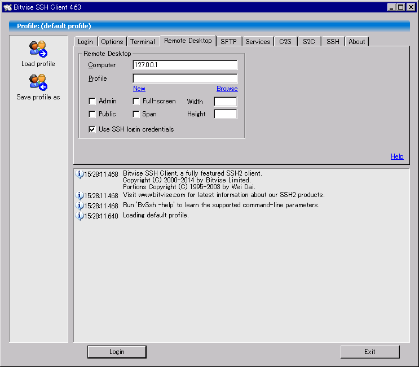
Task: Switch to the Services tab
Action: [258, 42]
